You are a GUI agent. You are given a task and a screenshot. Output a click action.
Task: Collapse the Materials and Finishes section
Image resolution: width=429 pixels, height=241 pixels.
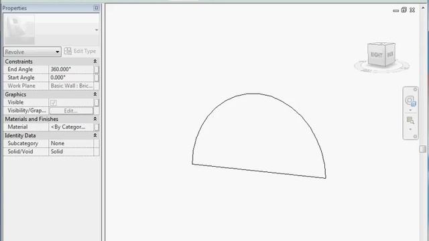95,119
